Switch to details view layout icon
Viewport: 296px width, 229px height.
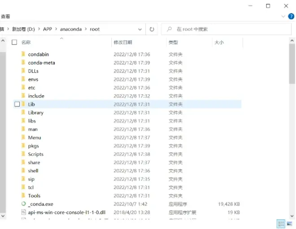coord(281,224)
